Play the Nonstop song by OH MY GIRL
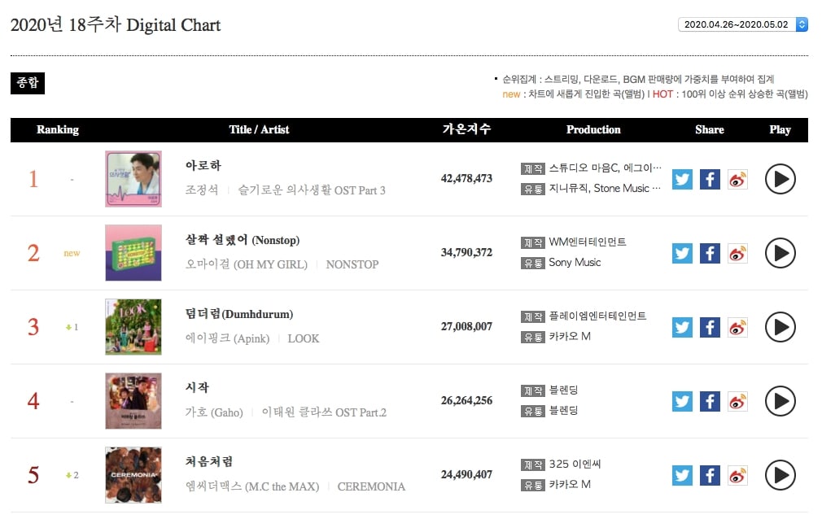Screen dimensions: 822x519 (x=780, y=253)
